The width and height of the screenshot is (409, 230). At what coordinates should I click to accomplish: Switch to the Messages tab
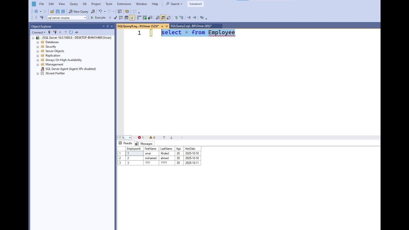point(144,144)
